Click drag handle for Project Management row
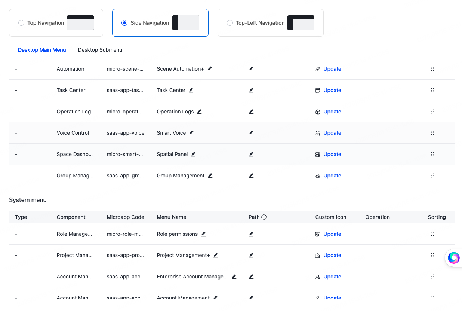 (432, 255)
